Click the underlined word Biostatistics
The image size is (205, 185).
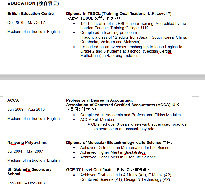pyautogui.click(x=135, y=152)
